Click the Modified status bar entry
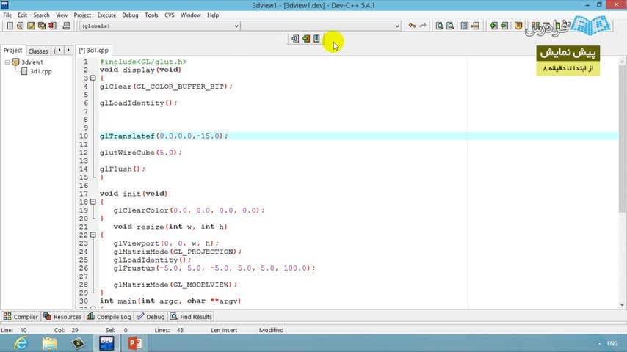Viewport: 627px width, 352px height. (271, 330)
